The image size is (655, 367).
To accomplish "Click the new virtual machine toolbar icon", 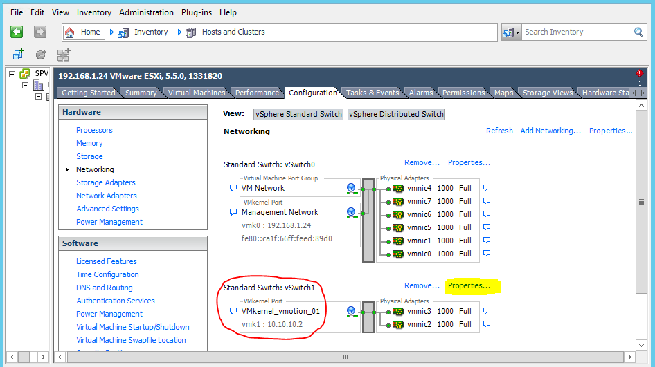I will (x=18, y=54).
